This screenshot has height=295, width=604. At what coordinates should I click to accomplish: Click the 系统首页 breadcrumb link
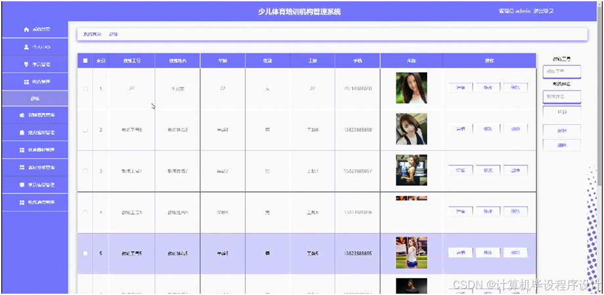coord(92,34)
